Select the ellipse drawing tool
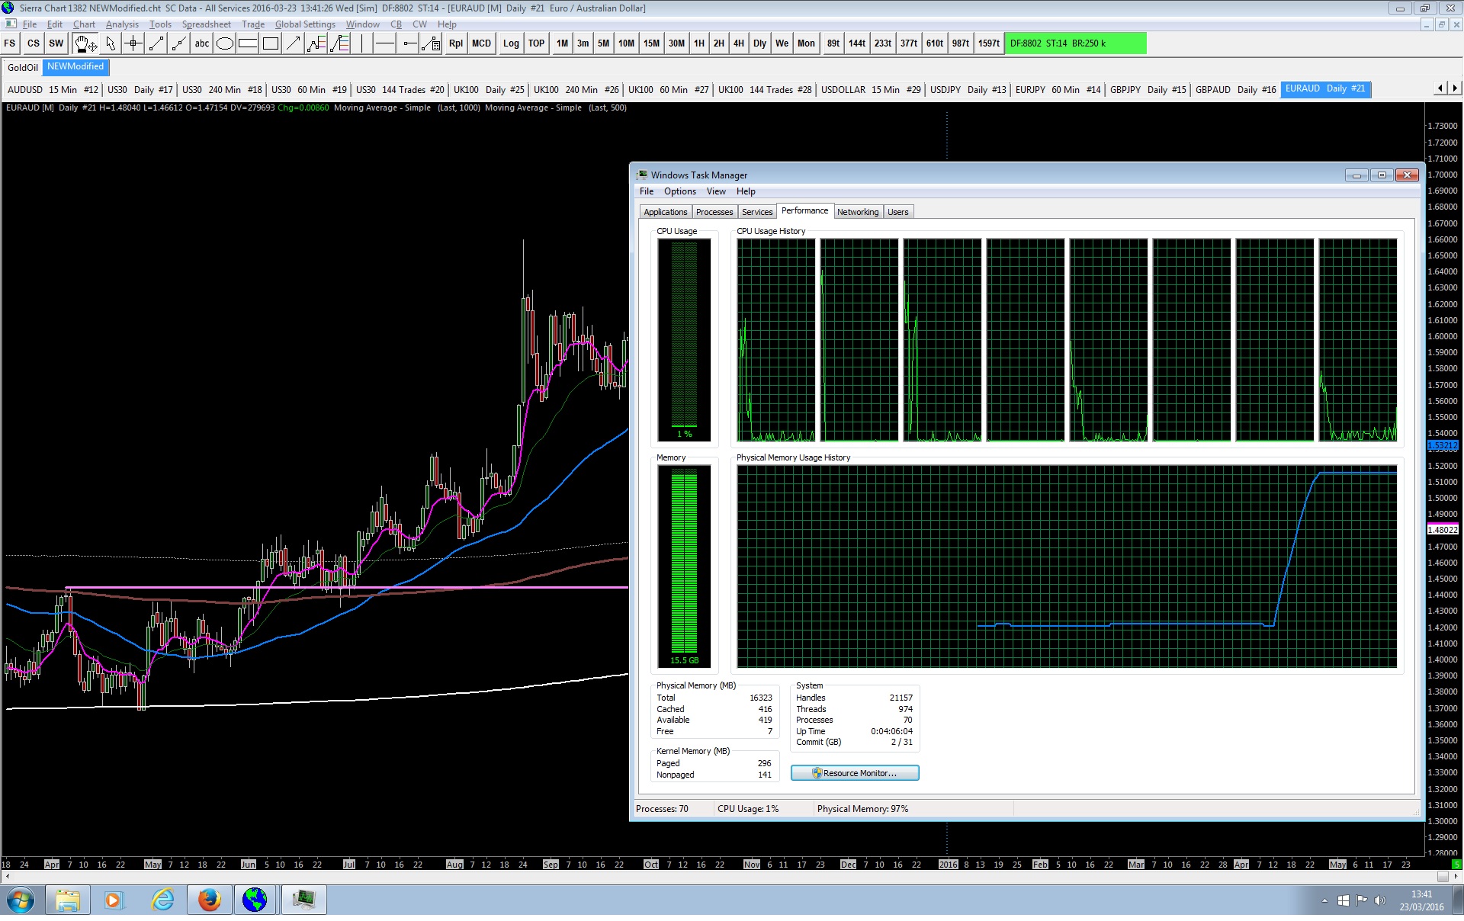This screenshot has height=921, width=1464. point(225,43)
